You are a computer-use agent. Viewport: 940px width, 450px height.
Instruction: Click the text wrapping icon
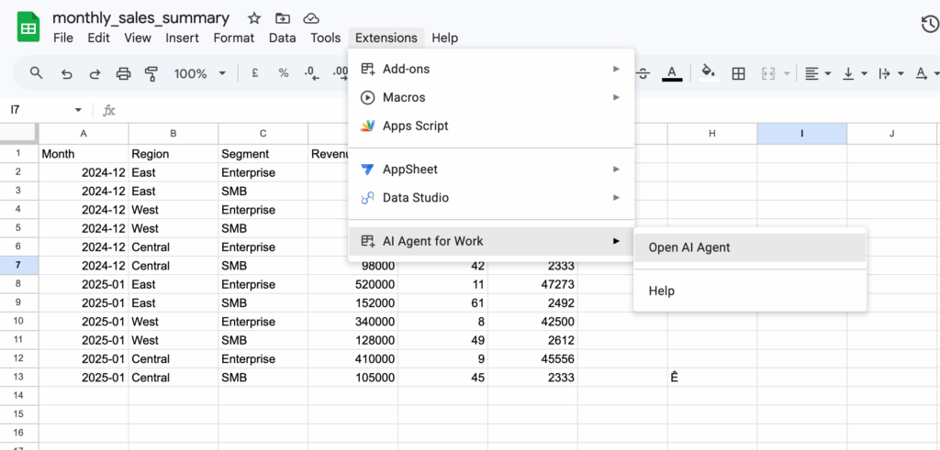(884, 73)
